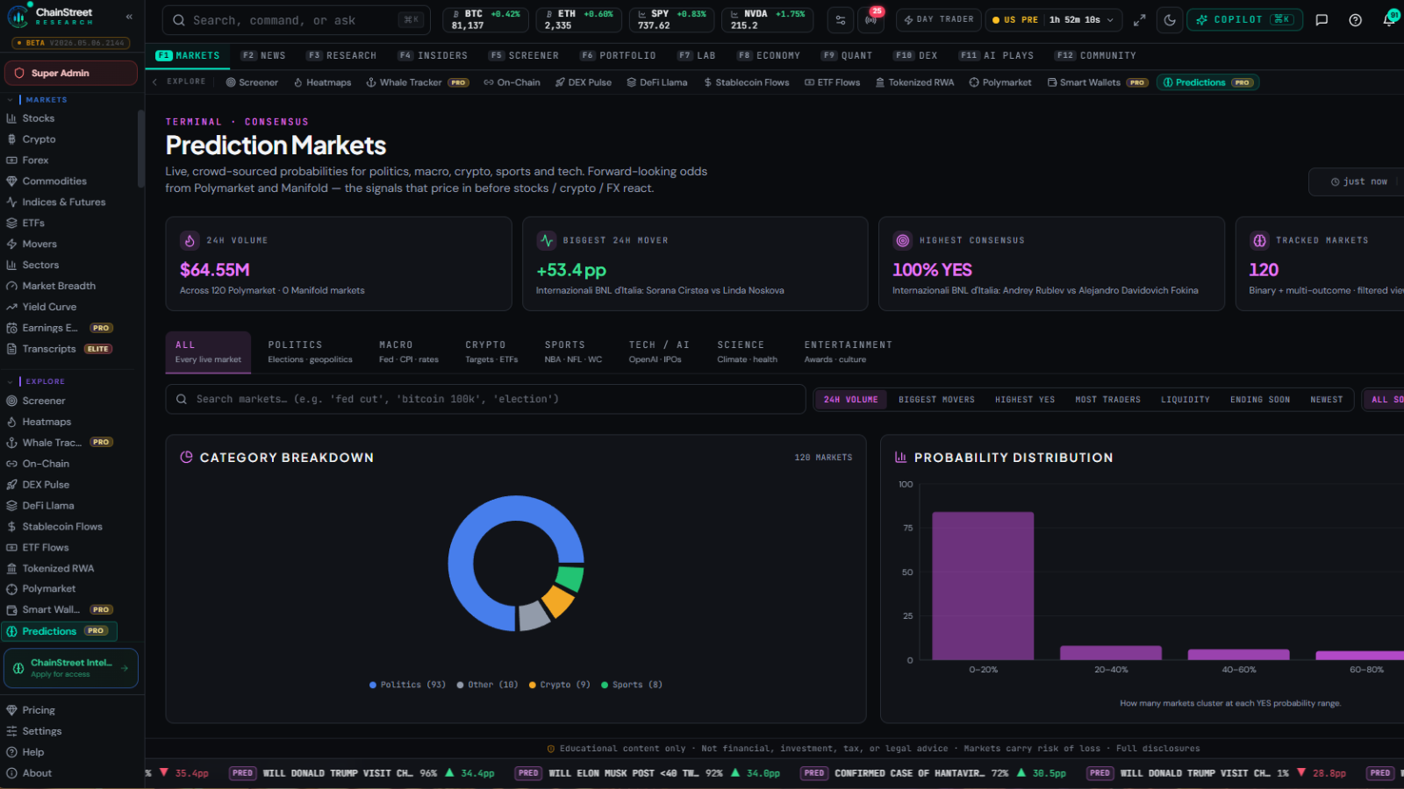Viewport: 1404px width, 789px height.
Task: Switch to the F9 Quant tab
Action: 847,55
